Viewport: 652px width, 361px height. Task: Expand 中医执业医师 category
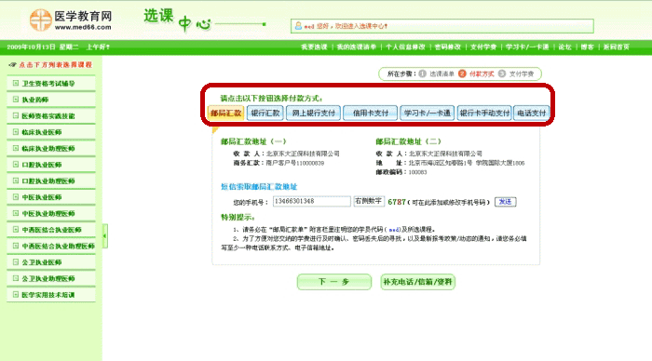16,197
